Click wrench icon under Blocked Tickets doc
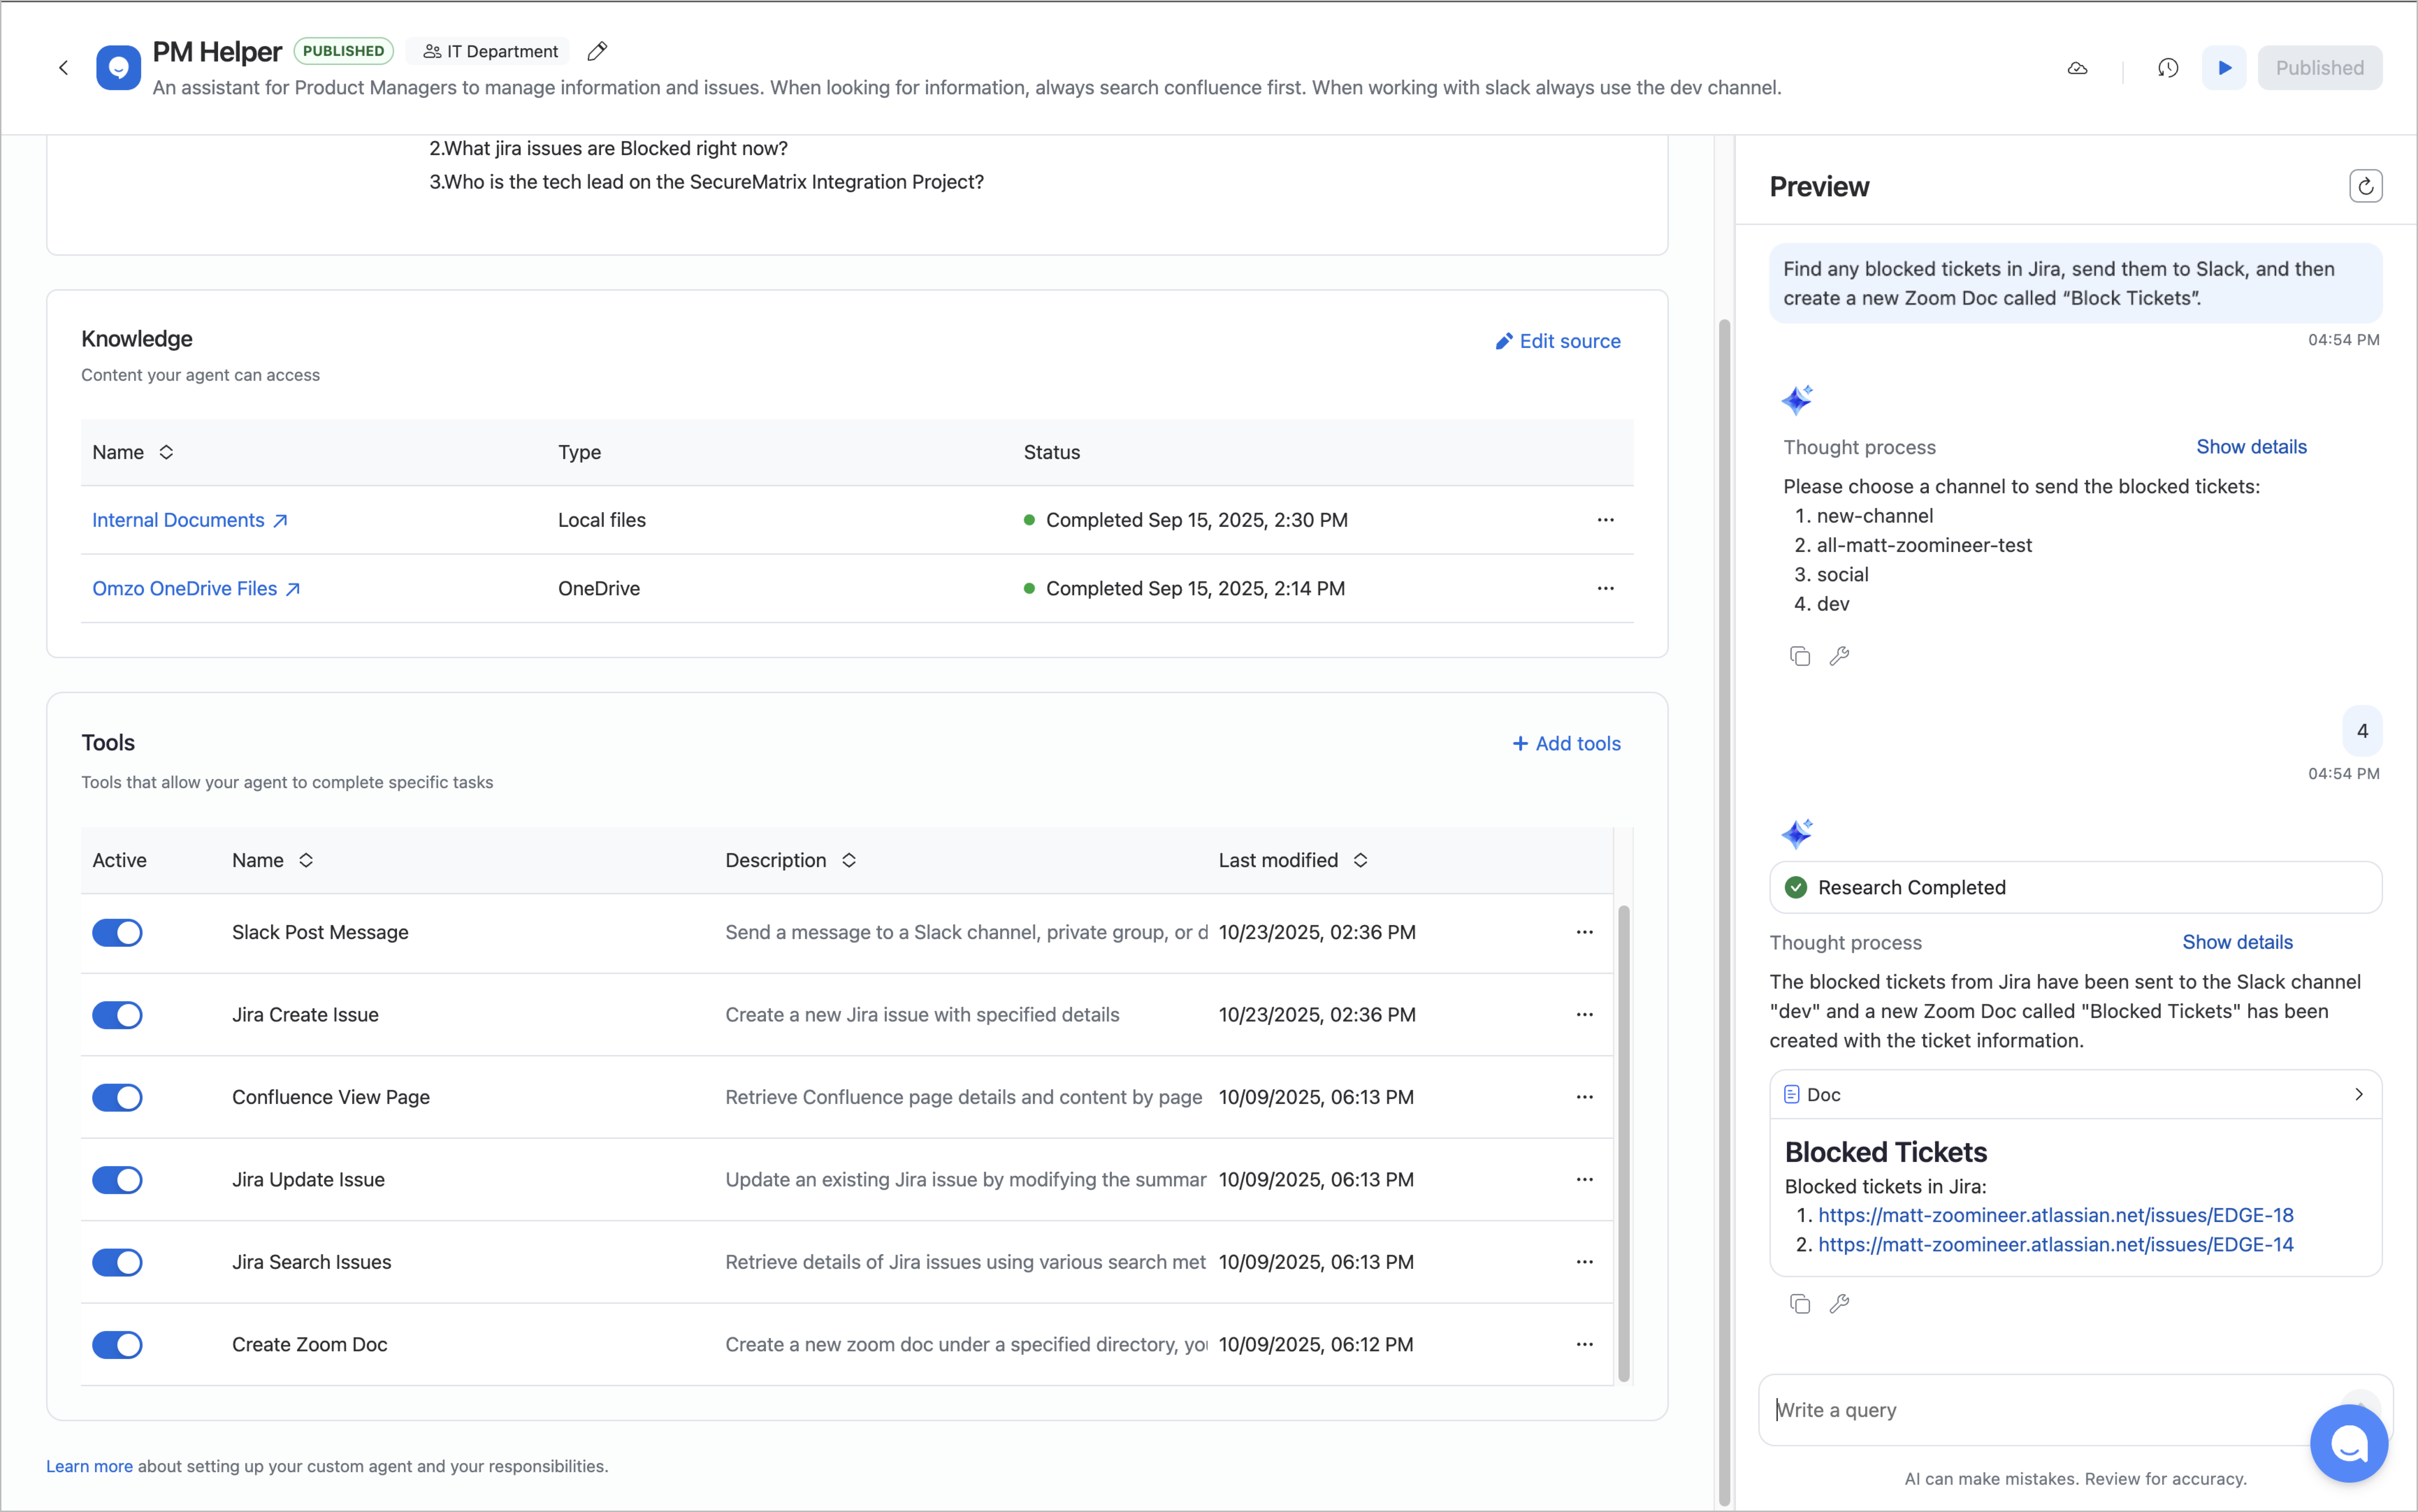The height and width of the screenshot is (1512, 2418). click(1839, 1303)
